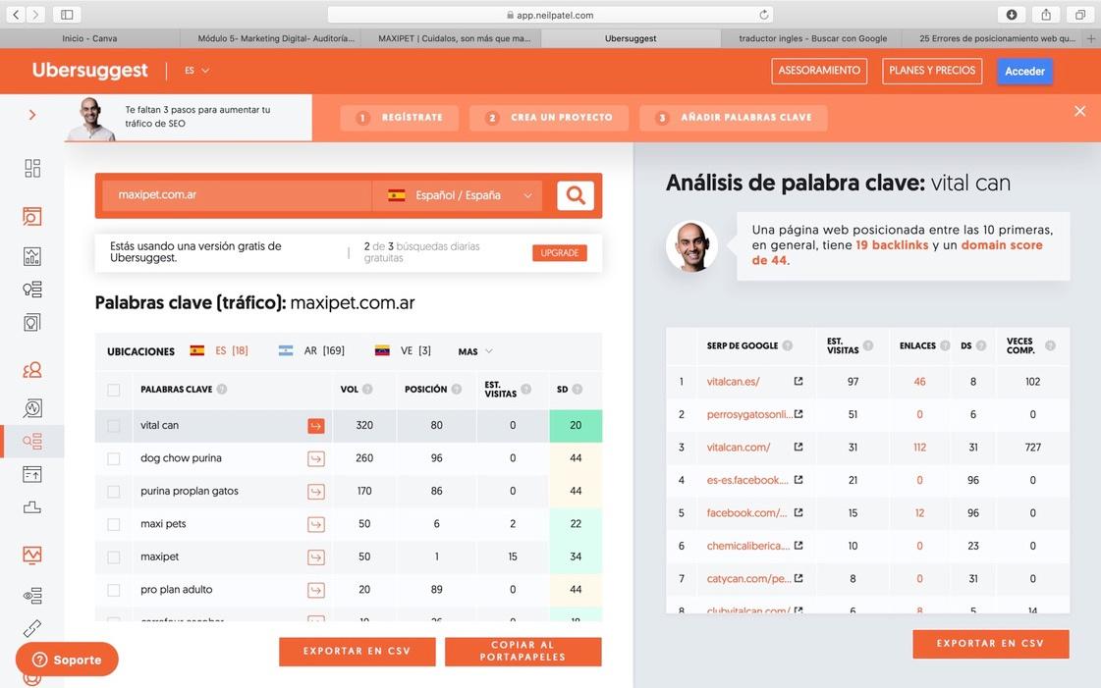
Task: Toggle select-all checkbox in PALABRAS CLAVE header
Action: coord(114,390)
